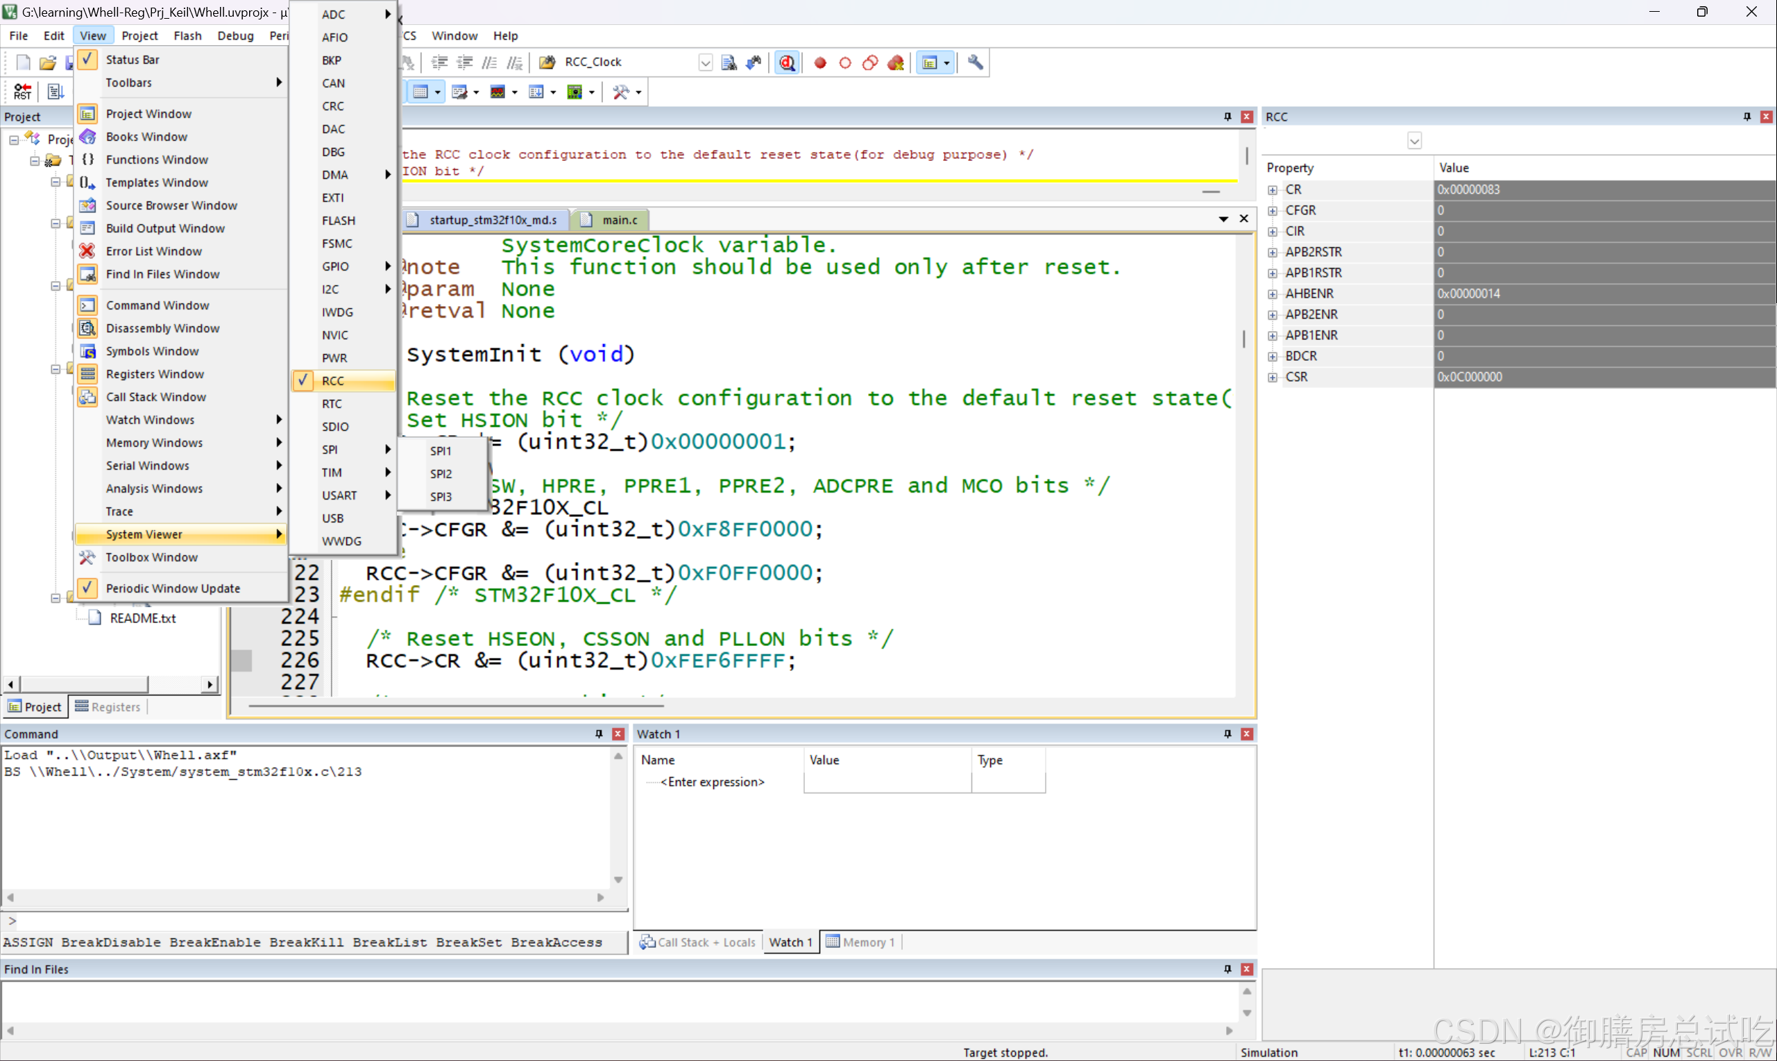Click the Insert/Remove Breakpoint red dot icon

click(x=820, y=62)
